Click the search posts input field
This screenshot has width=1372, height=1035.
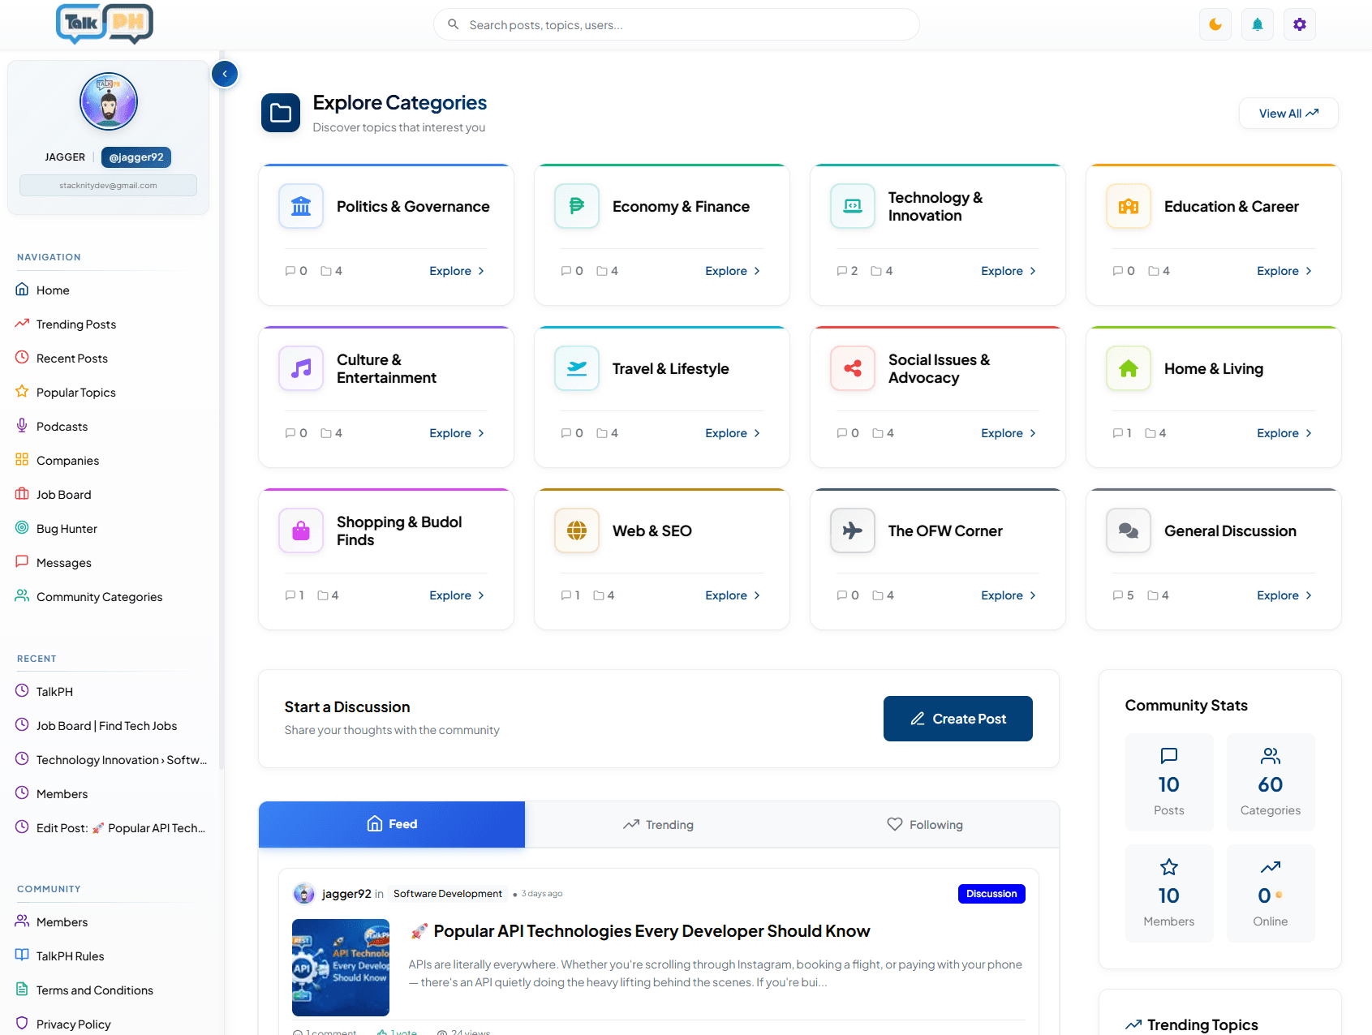coord(677,24)
